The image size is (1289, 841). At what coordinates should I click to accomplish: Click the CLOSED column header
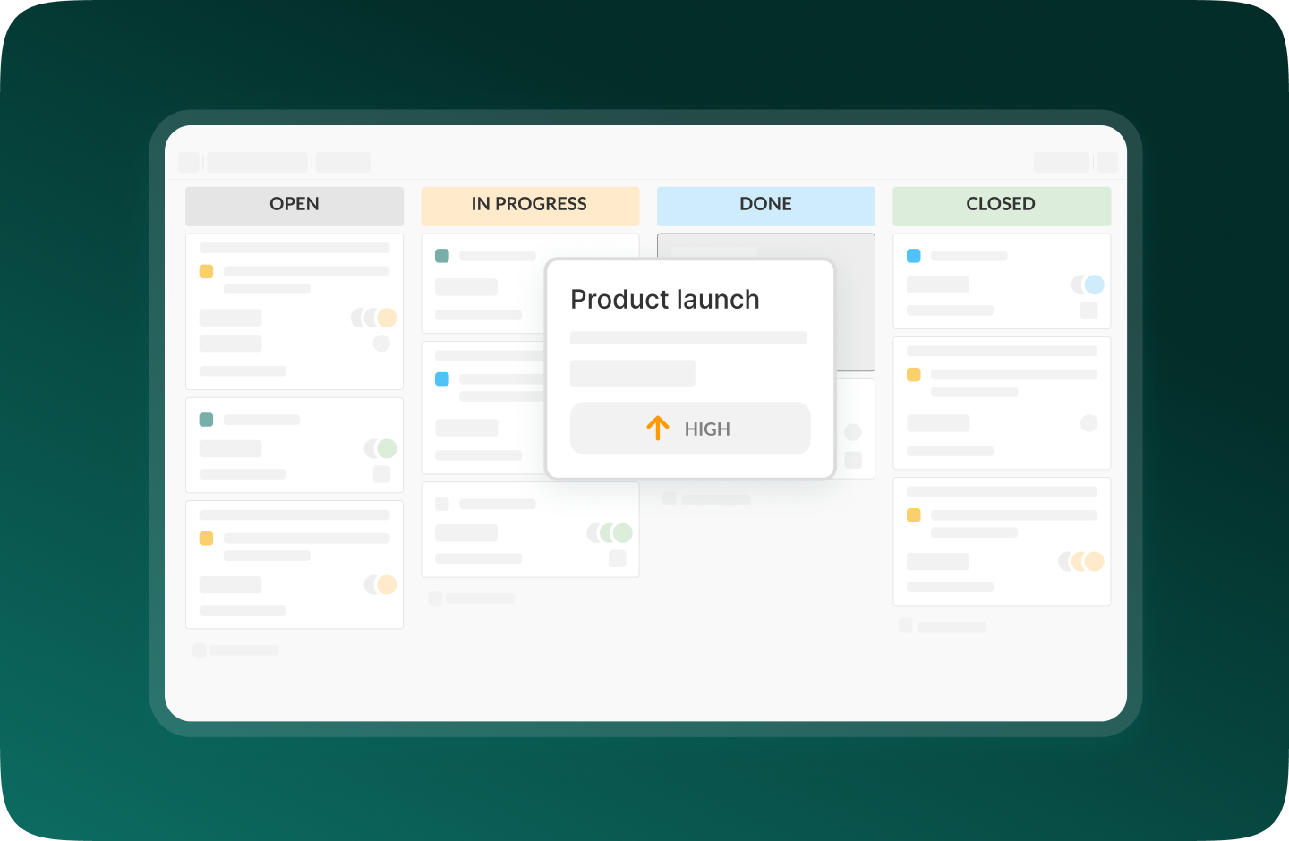click(1001, 205)
